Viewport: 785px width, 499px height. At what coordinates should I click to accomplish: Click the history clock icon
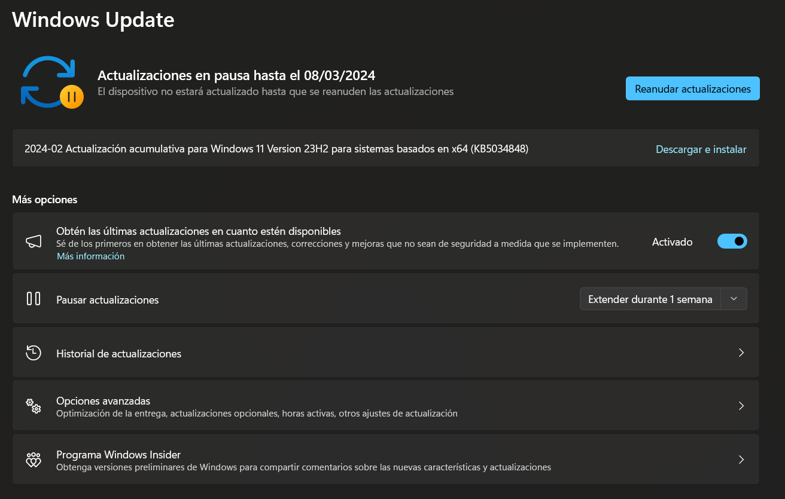pos(34,353)
